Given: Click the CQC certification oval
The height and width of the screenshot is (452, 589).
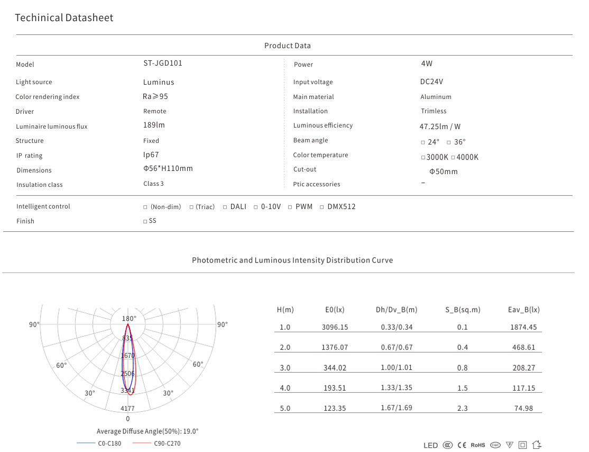Looking at the screenshot, I should click(495, 445).
